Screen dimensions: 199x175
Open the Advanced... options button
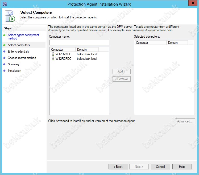(x=185, y=121)
